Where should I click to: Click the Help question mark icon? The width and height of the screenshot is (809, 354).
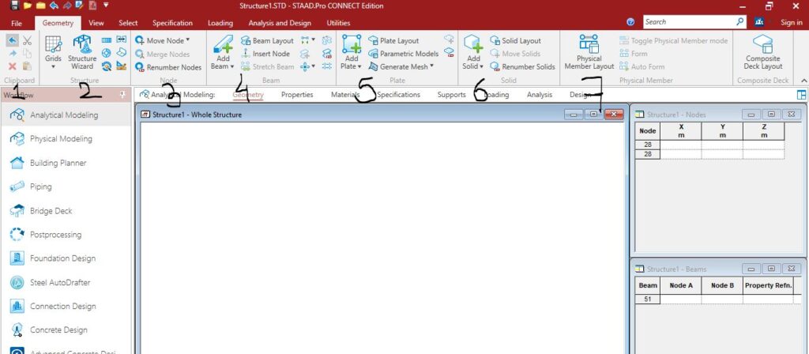click(630, 22)
